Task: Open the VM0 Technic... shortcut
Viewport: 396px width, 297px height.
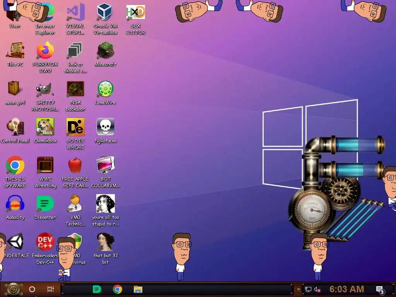Action: pos(75,211)
